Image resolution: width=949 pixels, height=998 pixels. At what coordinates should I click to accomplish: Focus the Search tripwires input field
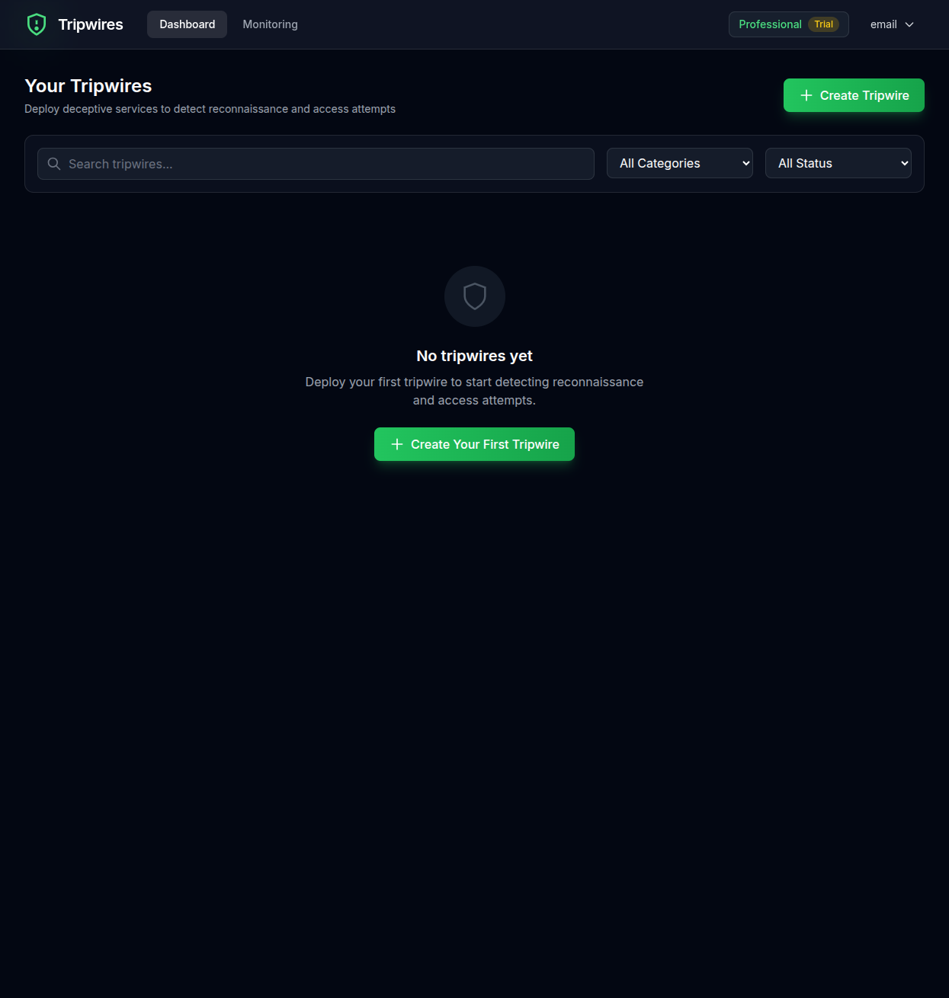(x=316, y=164)
